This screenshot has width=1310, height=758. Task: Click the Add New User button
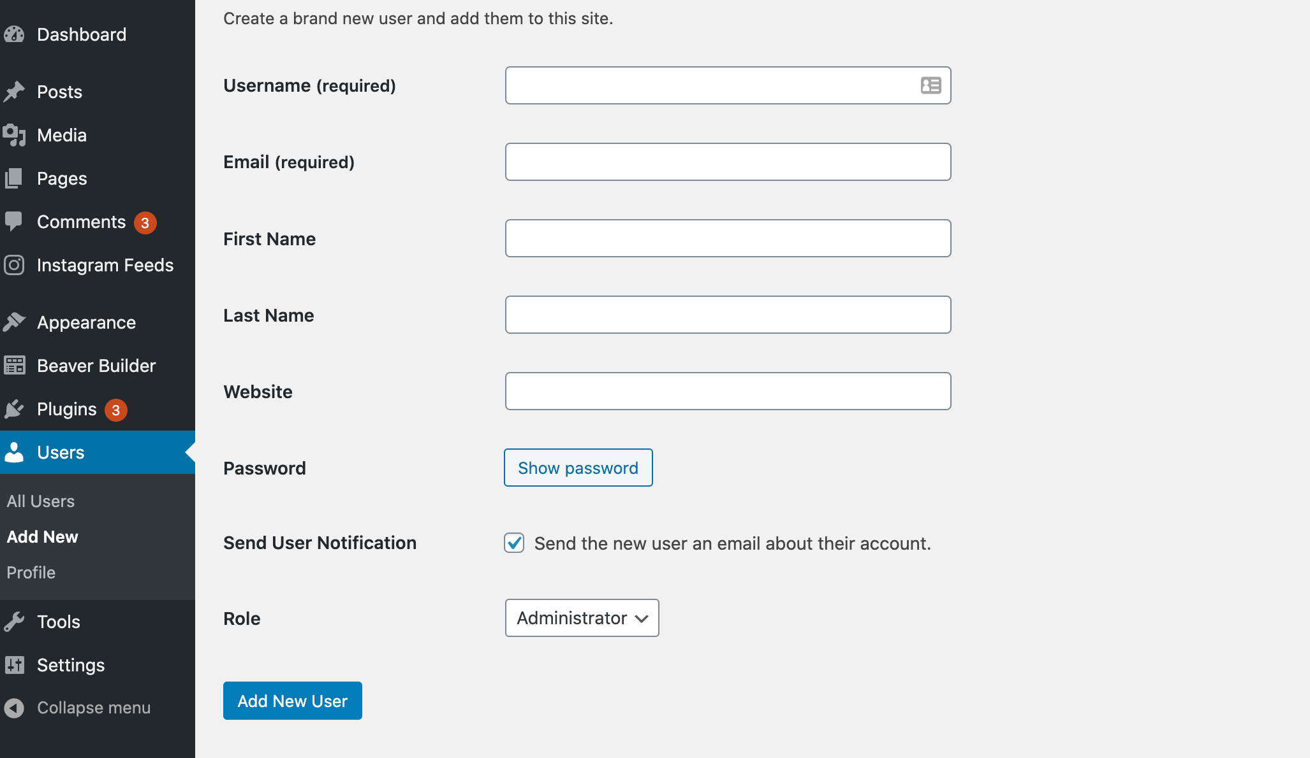292,699
